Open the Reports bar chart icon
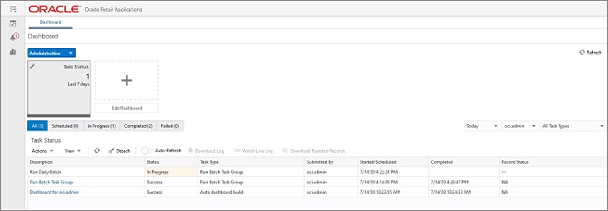 pyautogui.click(x=13, y=52)
